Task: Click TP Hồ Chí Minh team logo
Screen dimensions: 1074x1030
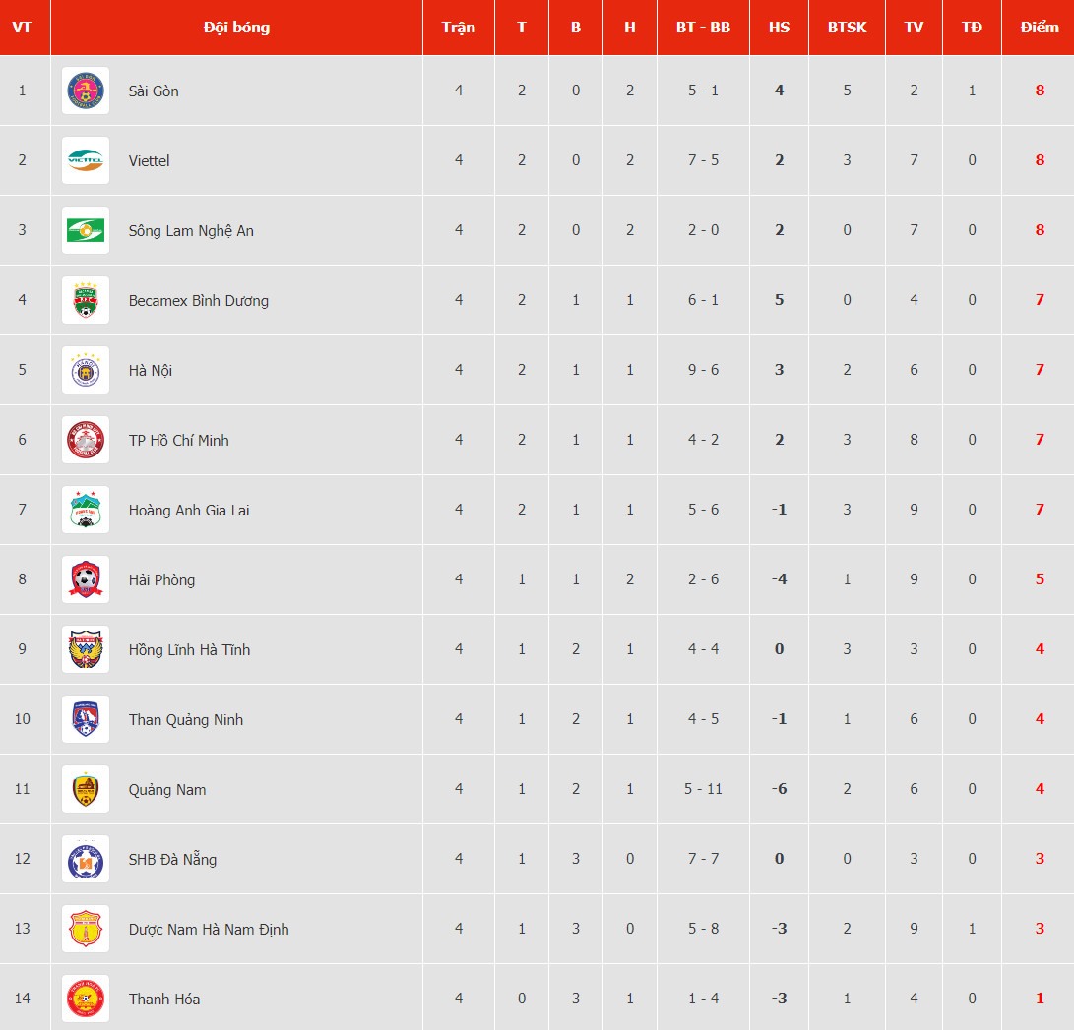Action: pyautogui.click(x=86, y=440)
